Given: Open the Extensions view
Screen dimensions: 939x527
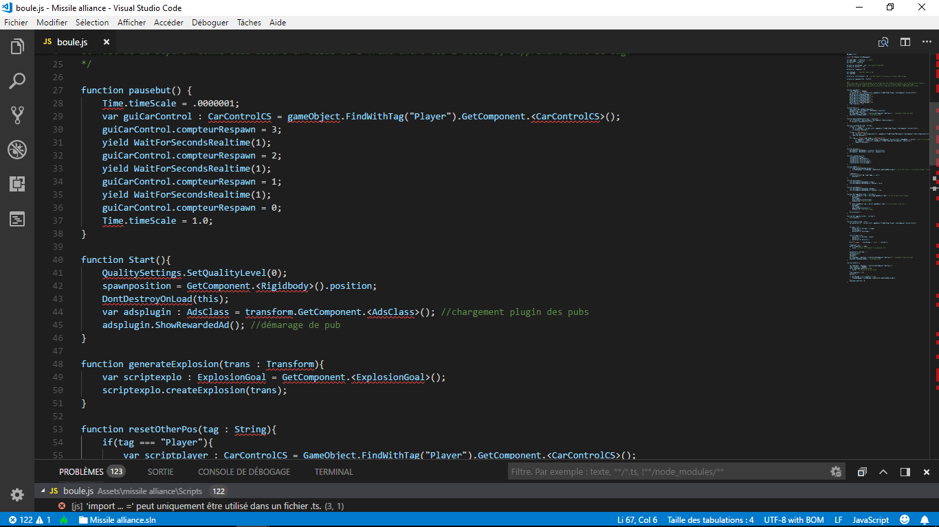Looking at the screenshot, I should pos(17,184).
